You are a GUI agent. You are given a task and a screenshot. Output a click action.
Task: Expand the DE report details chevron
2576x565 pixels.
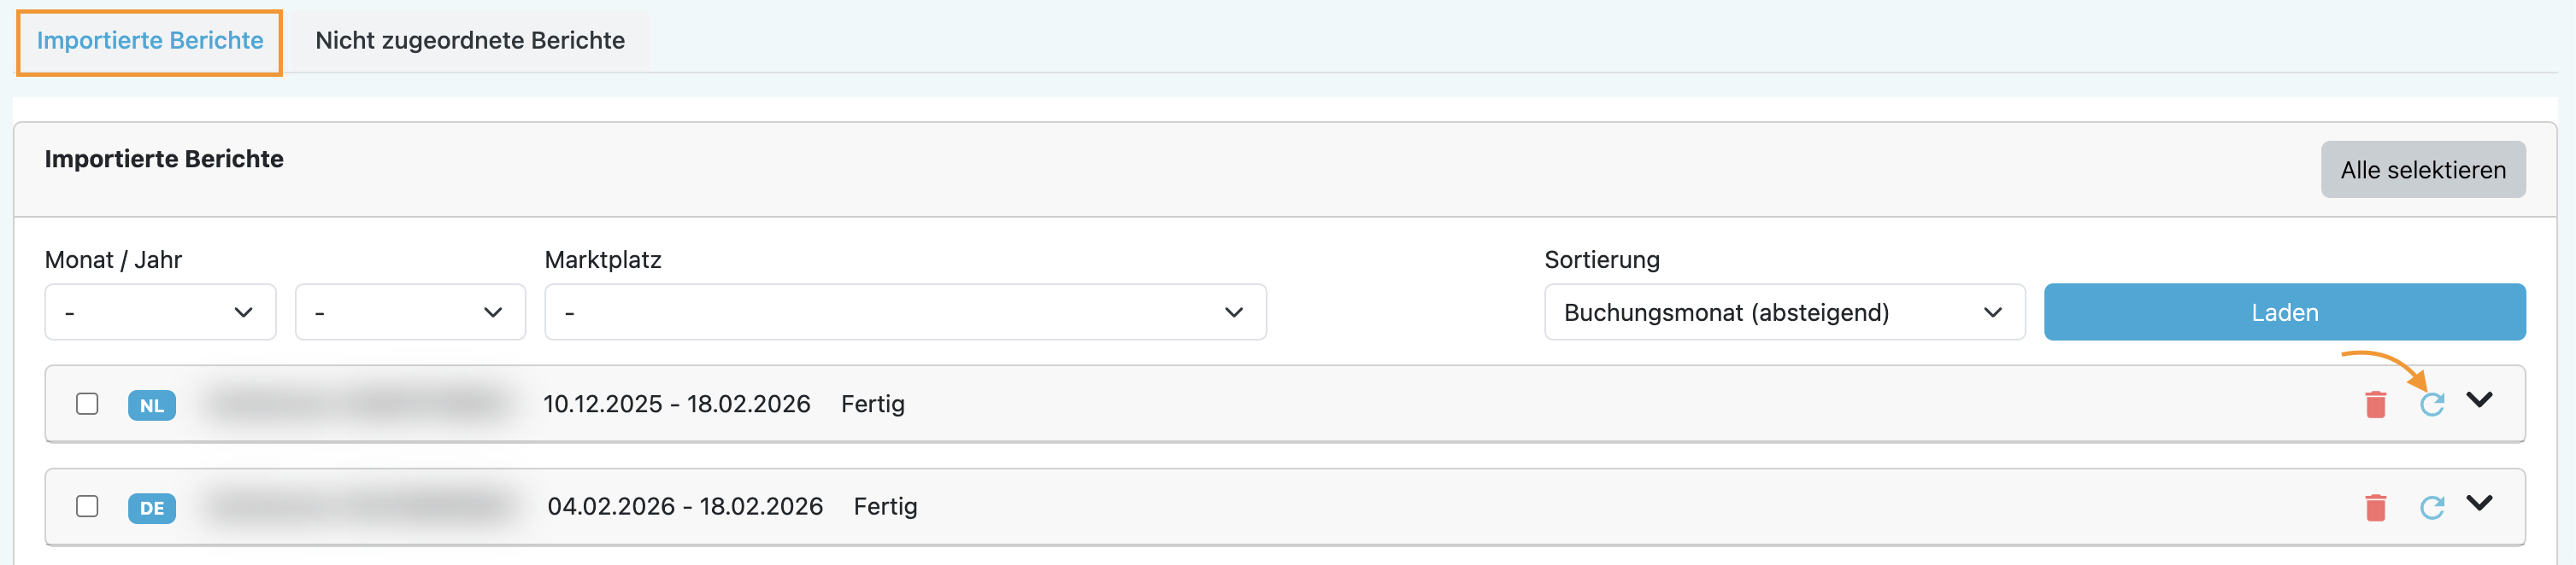2479,502
